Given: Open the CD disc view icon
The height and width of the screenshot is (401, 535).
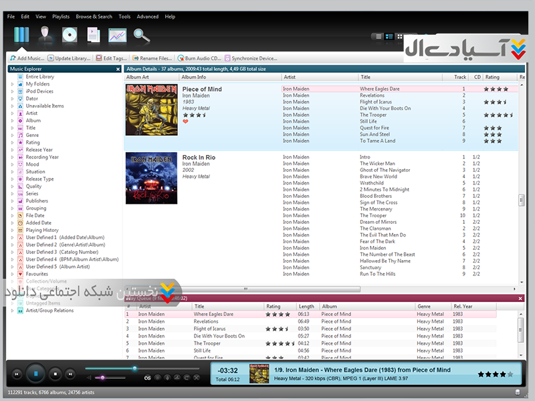Looking at the screenshot, I should tap(70, 35).
